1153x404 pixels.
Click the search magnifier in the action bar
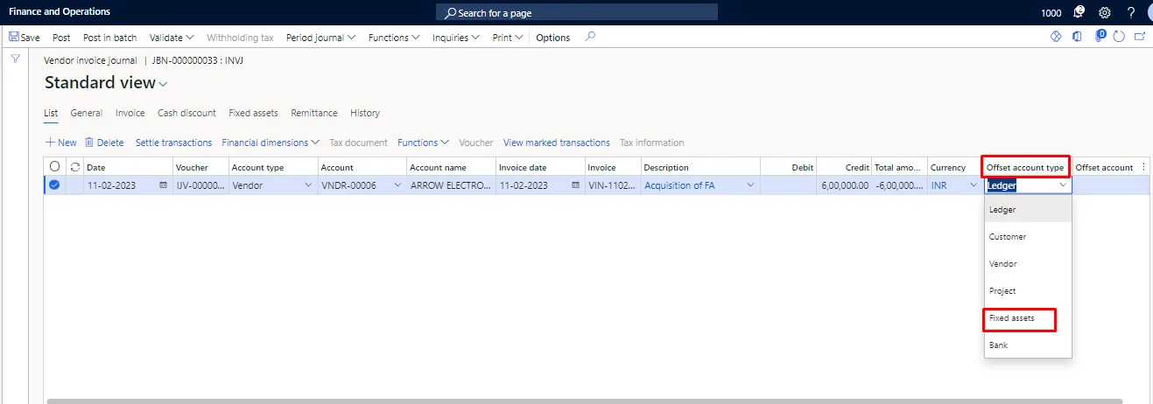click(590, 37)
